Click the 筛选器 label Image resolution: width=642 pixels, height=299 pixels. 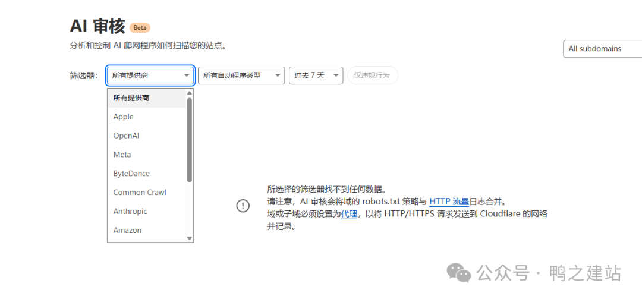84,75
